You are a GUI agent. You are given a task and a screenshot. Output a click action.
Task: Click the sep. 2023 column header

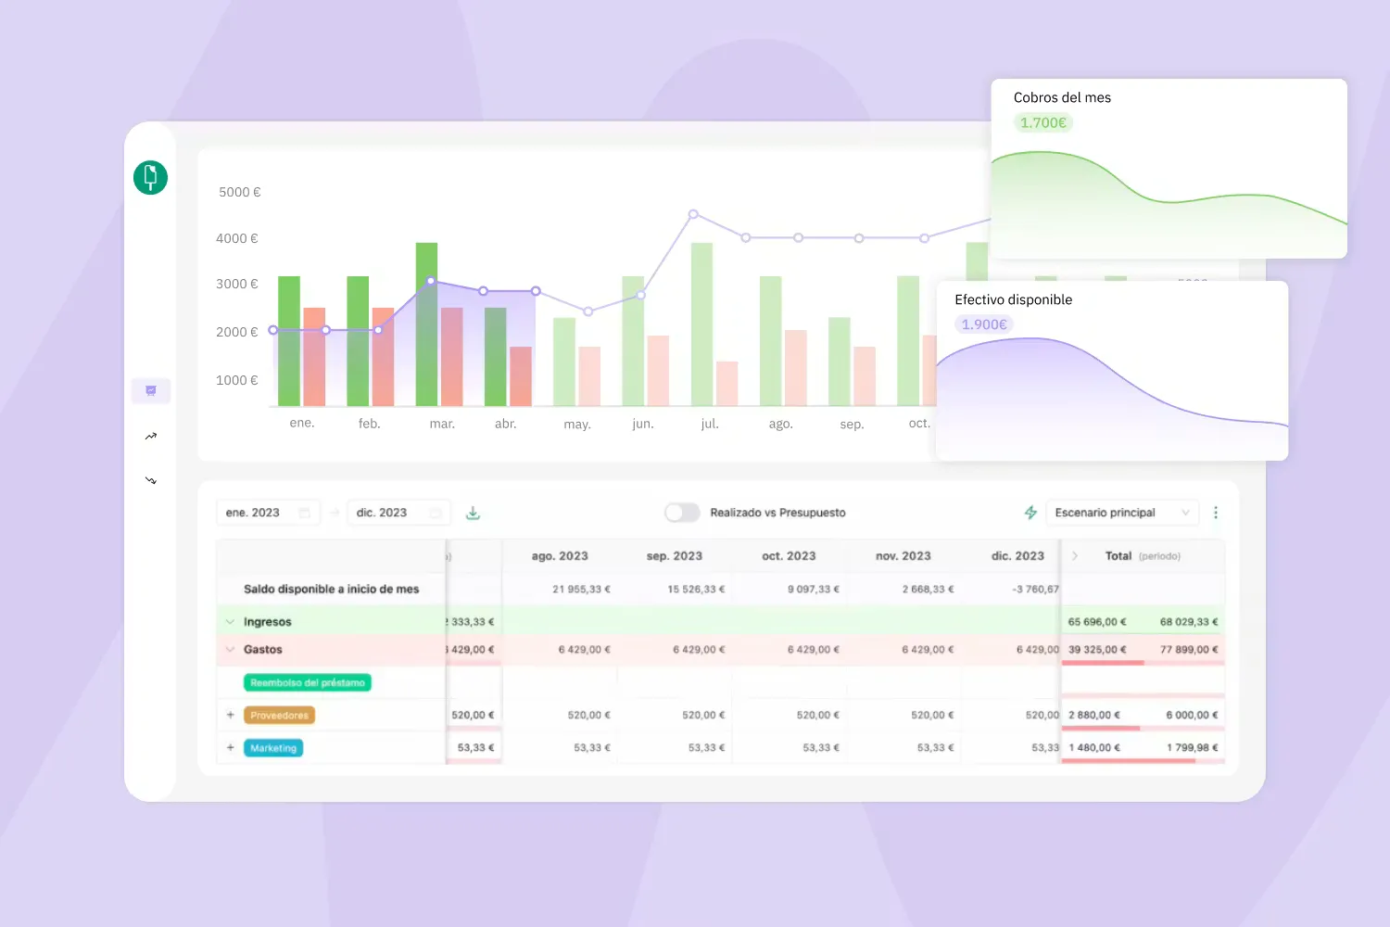pos(675,556)
